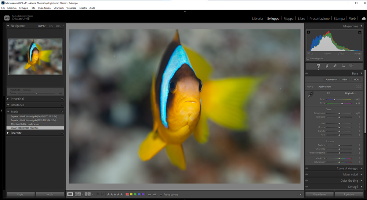Screen dimensions: 367x200
Task: Pick the white balance eyedropper tool
Action: tap(310, 95)
